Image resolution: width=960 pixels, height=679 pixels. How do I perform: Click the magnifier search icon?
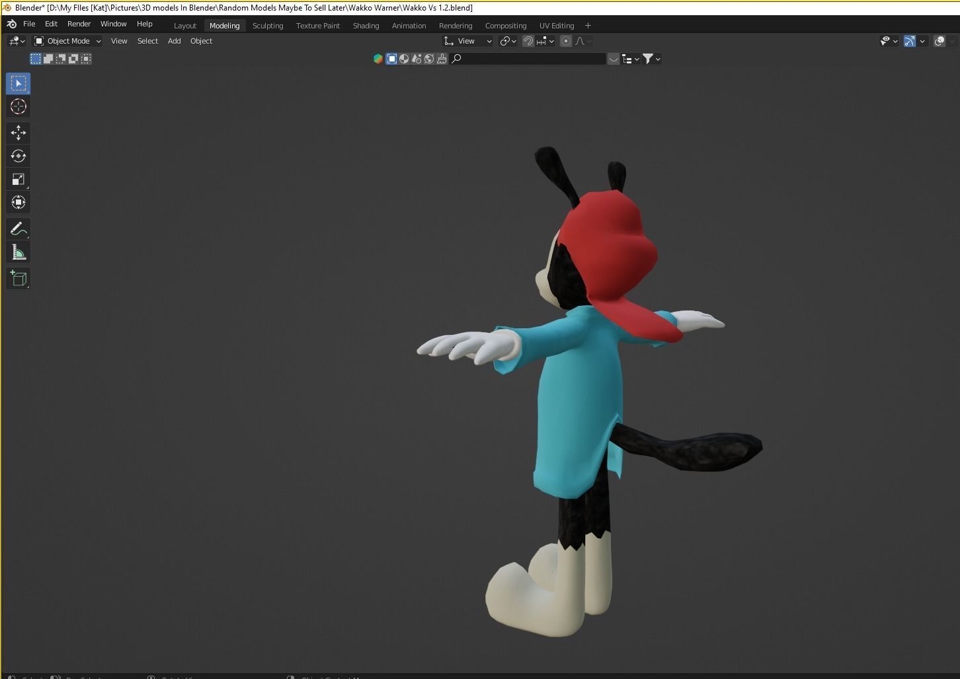coord(456,59)
